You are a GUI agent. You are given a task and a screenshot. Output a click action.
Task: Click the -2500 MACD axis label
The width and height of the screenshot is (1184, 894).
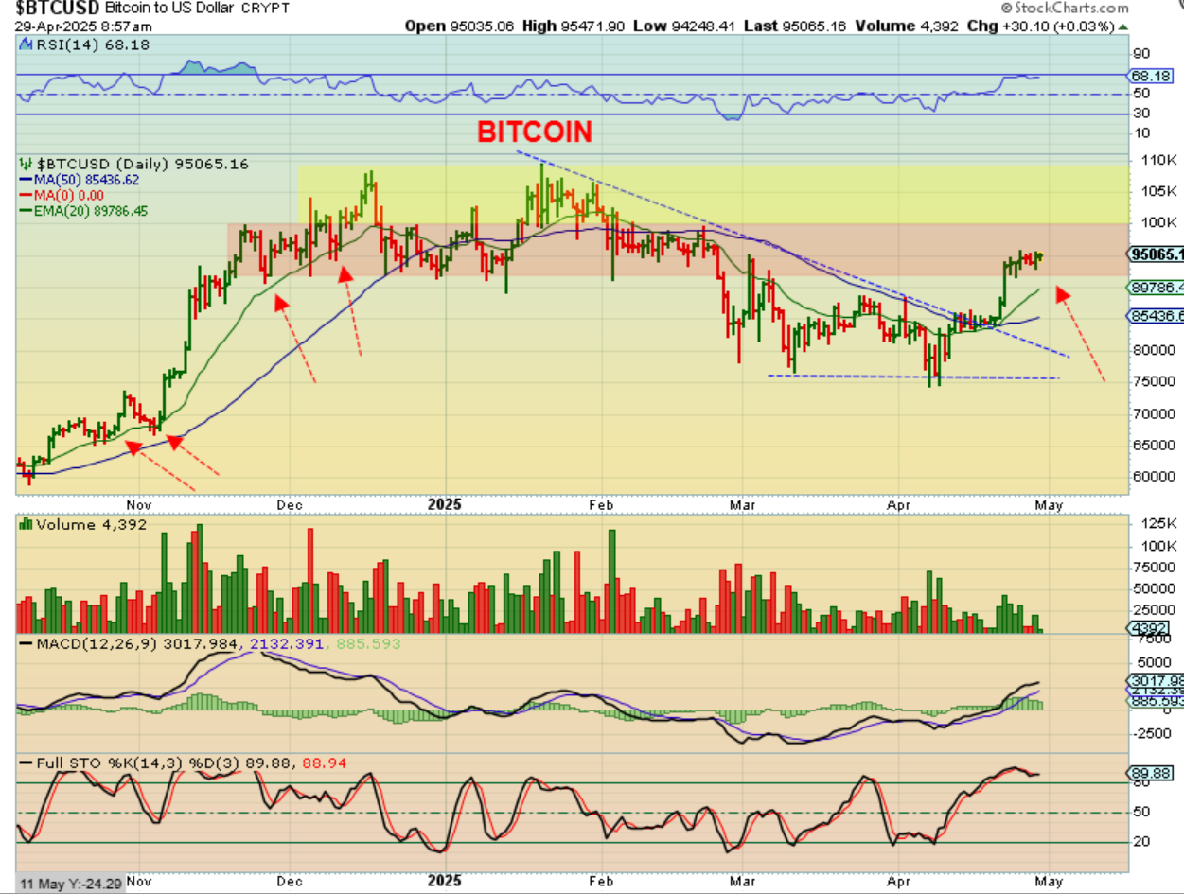point(1151,733)
